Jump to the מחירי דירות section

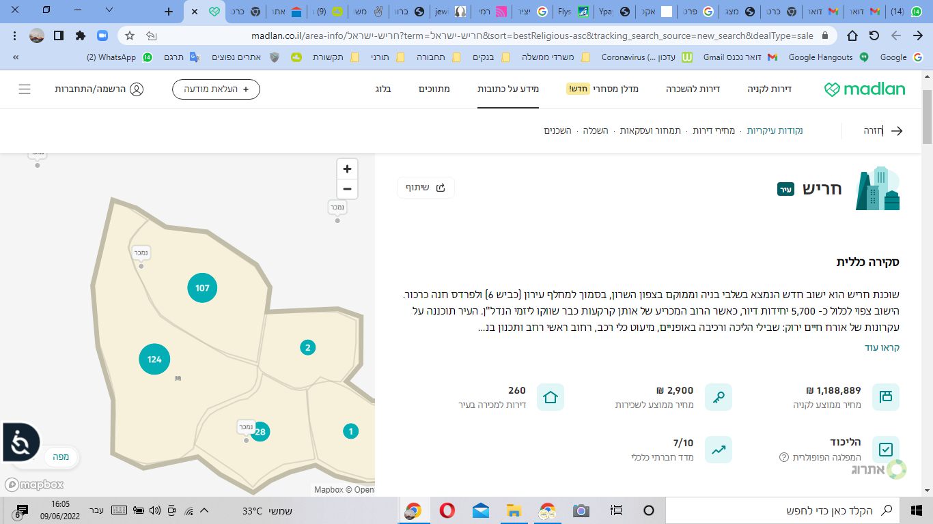pyautogui.click(x=714, y=130)
